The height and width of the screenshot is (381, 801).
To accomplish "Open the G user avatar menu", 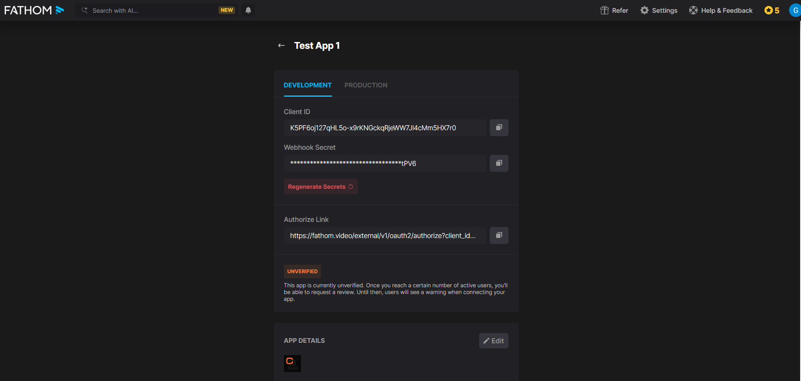I will point(795,10).
